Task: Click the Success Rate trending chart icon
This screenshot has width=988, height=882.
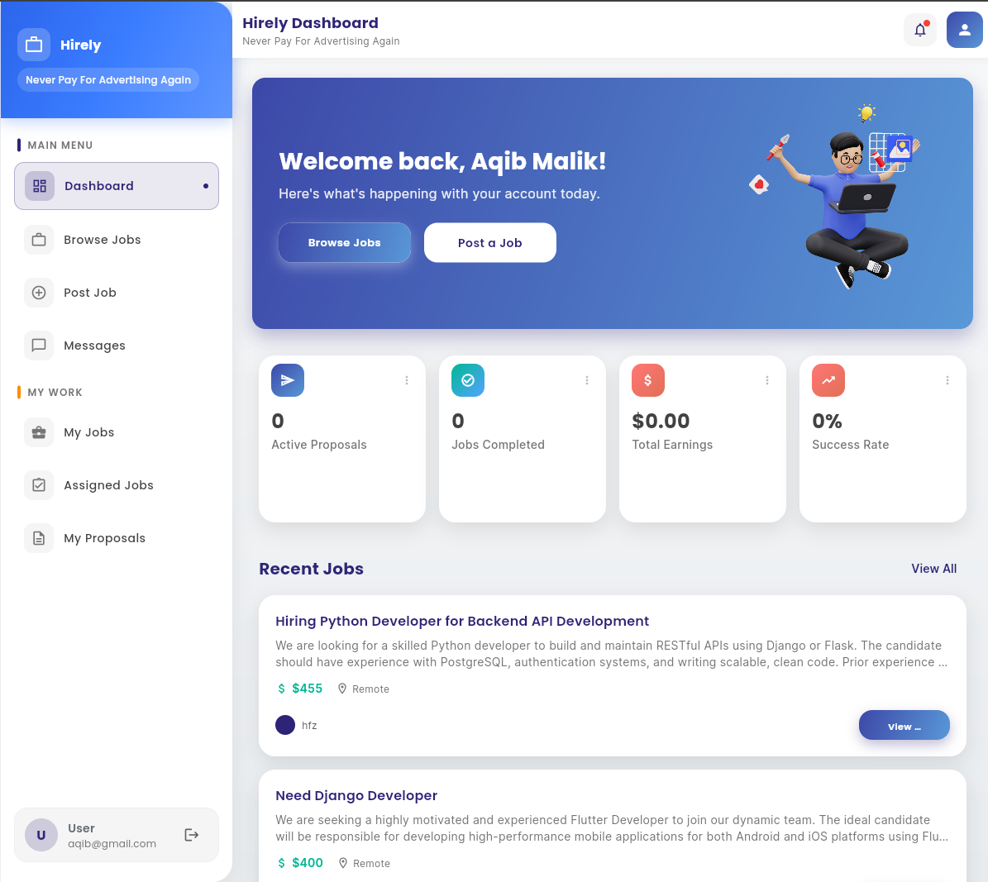Action: (x=828, y=380)
